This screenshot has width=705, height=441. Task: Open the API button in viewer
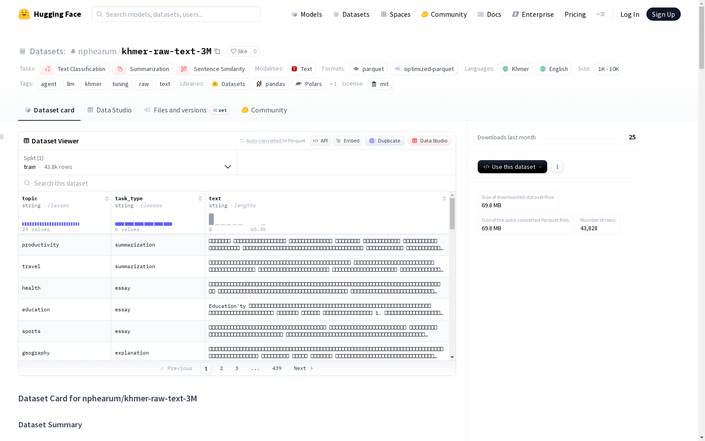click(320, 141)
